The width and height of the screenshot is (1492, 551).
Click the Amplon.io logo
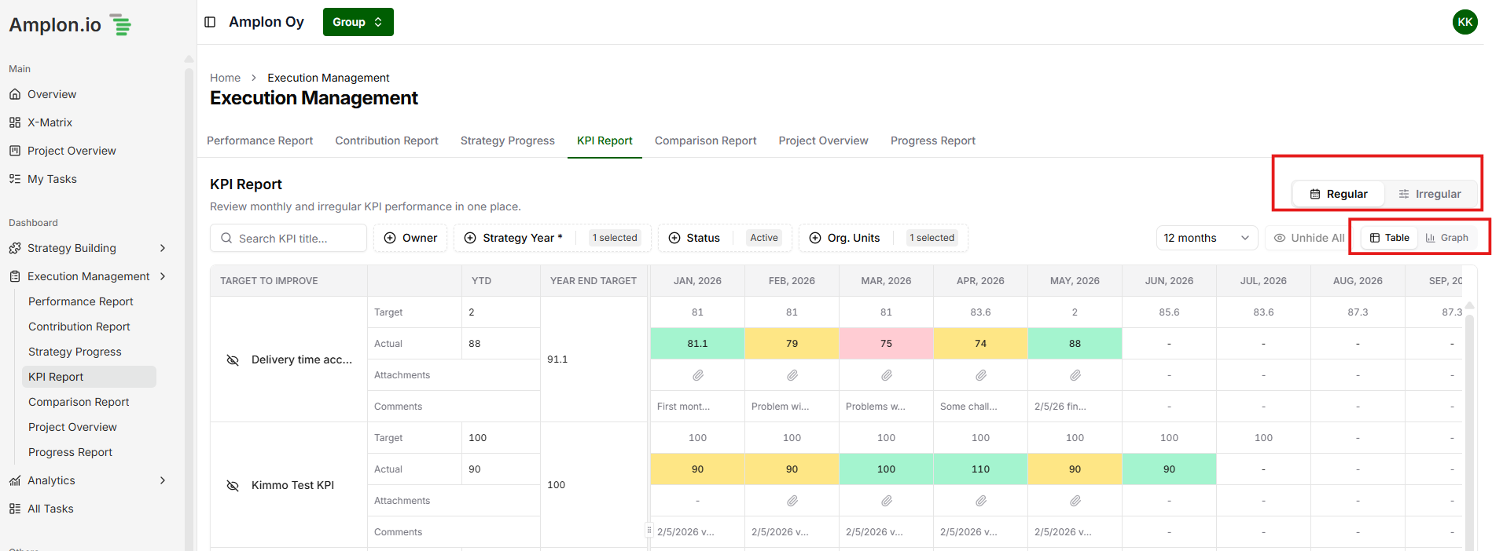coord(70,25)
